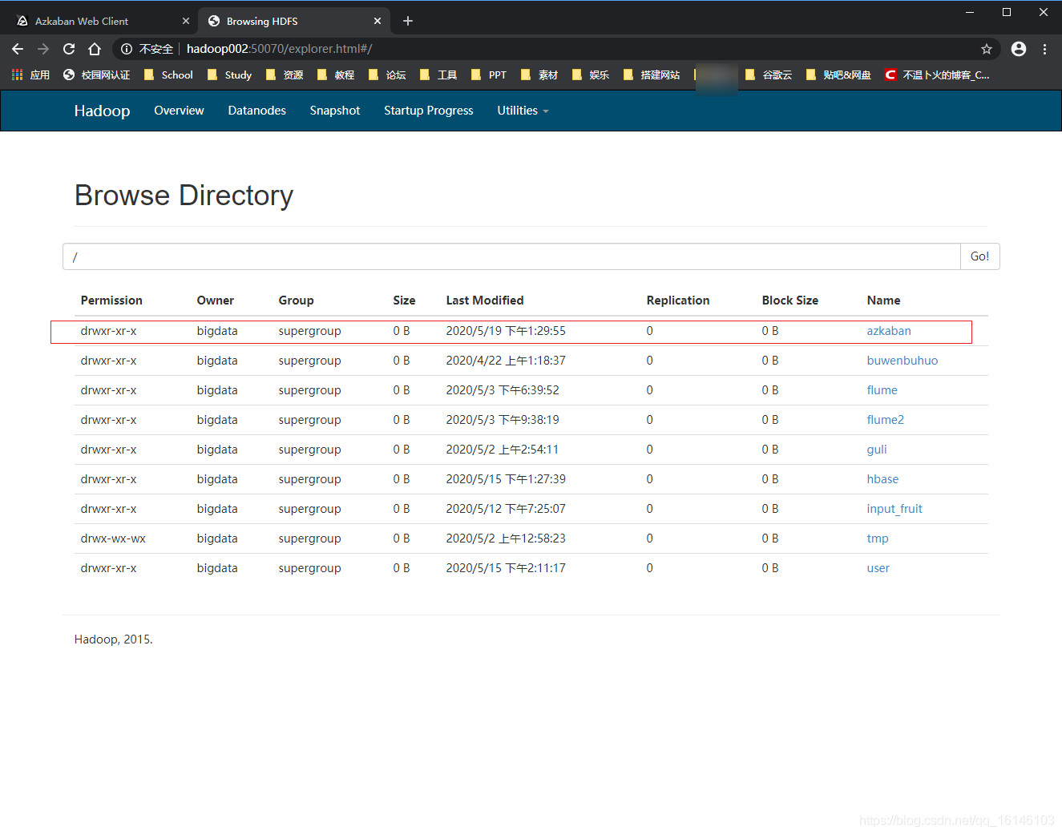
Task: Open the 谷歌云 bookmark folder
Action: tap(769, 75)
